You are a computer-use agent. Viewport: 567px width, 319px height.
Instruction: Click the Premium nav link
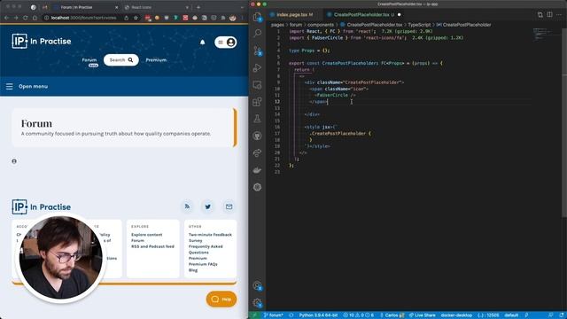coord(156,60)
